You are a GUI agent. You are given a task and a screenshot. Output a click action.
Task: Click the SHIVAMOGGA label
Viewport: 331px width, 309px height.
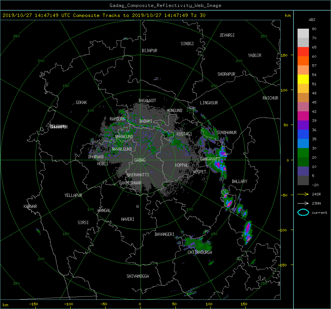pyautogui.click(x=138, y=276)
